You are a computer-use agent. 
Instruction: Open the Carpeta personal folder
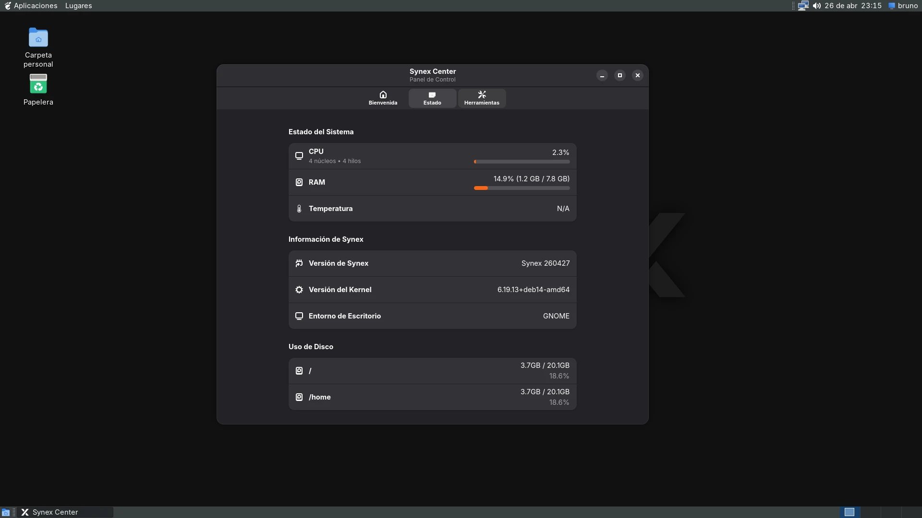[38, 37]
